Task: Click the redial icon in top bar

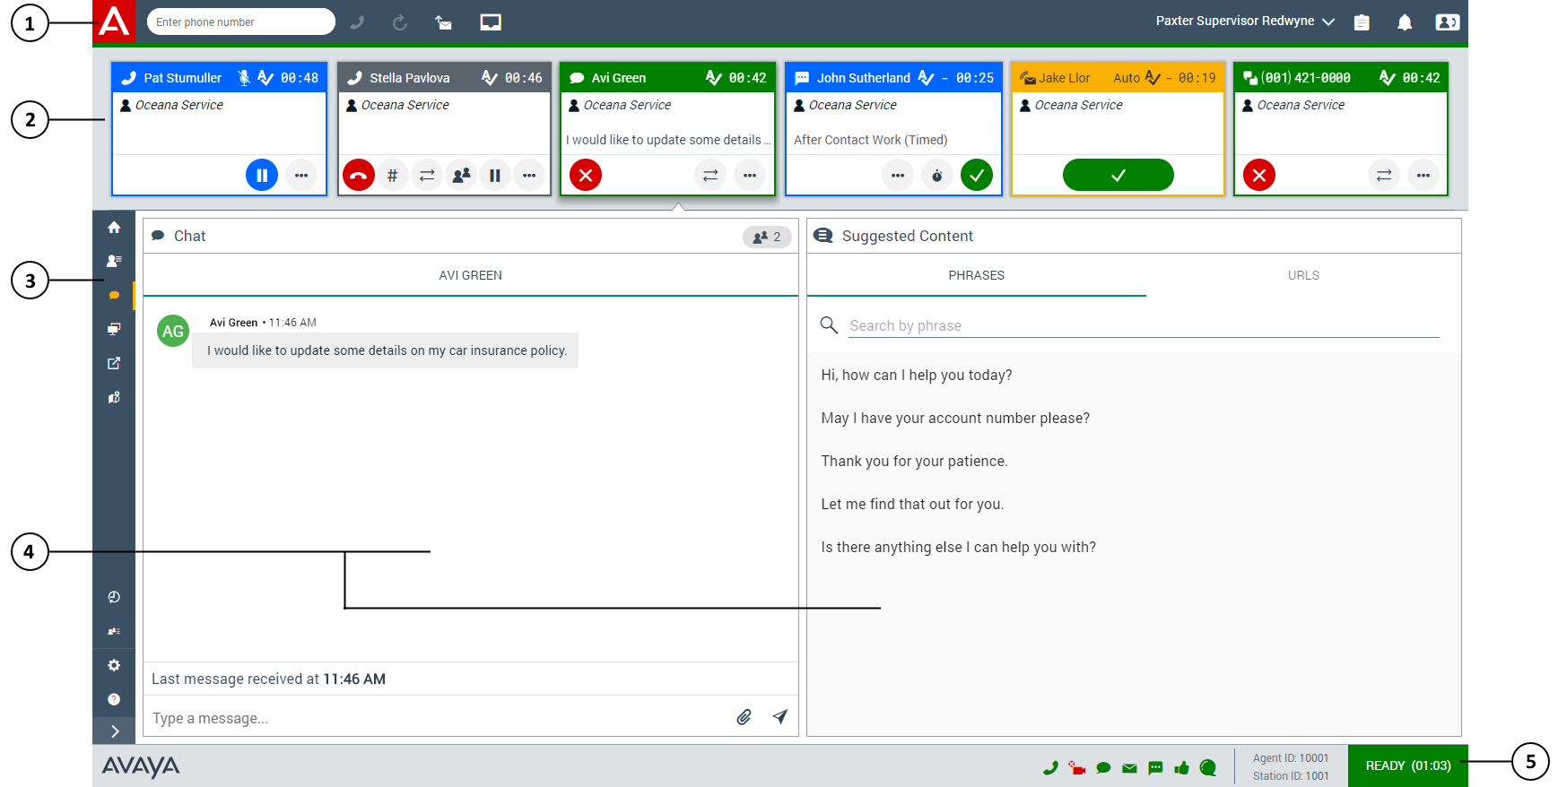Action: [400, 22]
